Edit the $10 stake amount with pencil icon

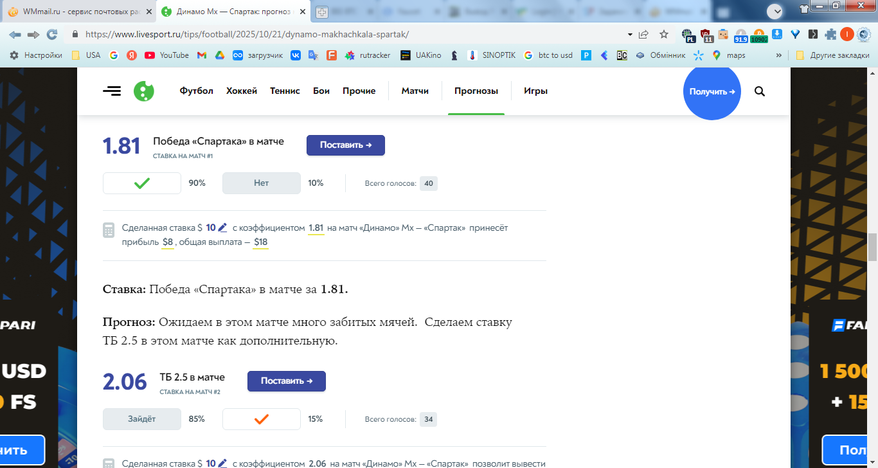pyautogui.click(x=222, y=228)
